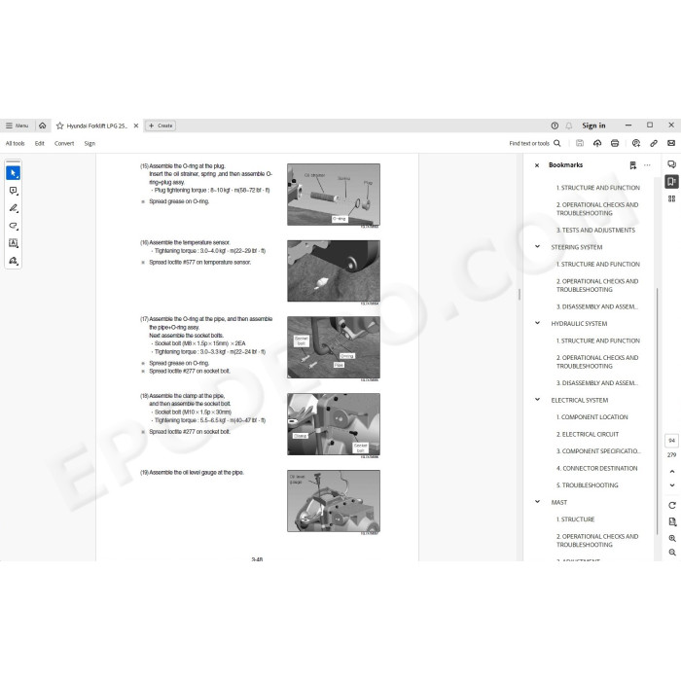
Task: Click the oil level gauge figure
Action: click(334, 501)
